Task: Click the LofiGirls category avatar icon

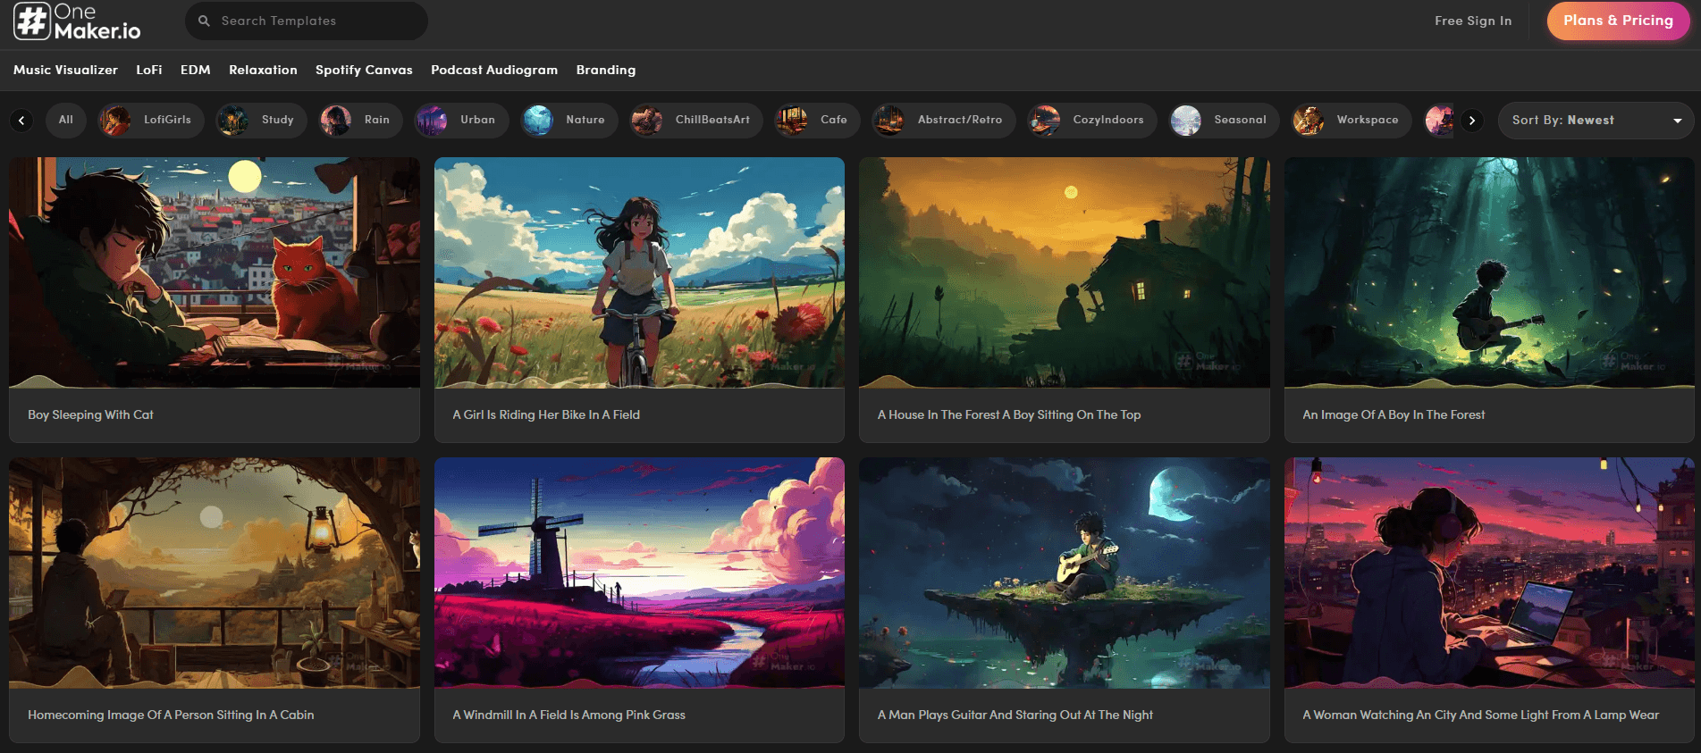Action: tap(114, 120)
